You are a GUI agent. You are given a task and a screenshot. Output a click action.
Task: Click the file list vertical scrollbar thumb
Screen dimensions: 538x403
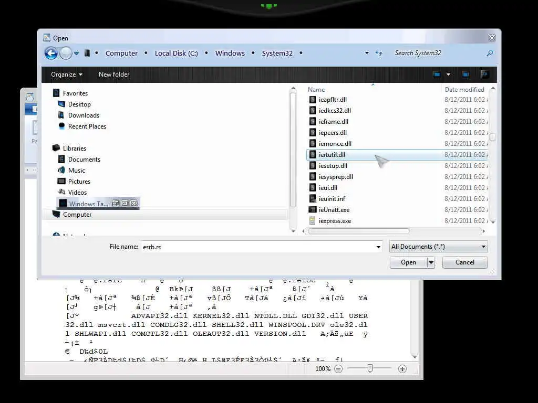click(492, 137)
